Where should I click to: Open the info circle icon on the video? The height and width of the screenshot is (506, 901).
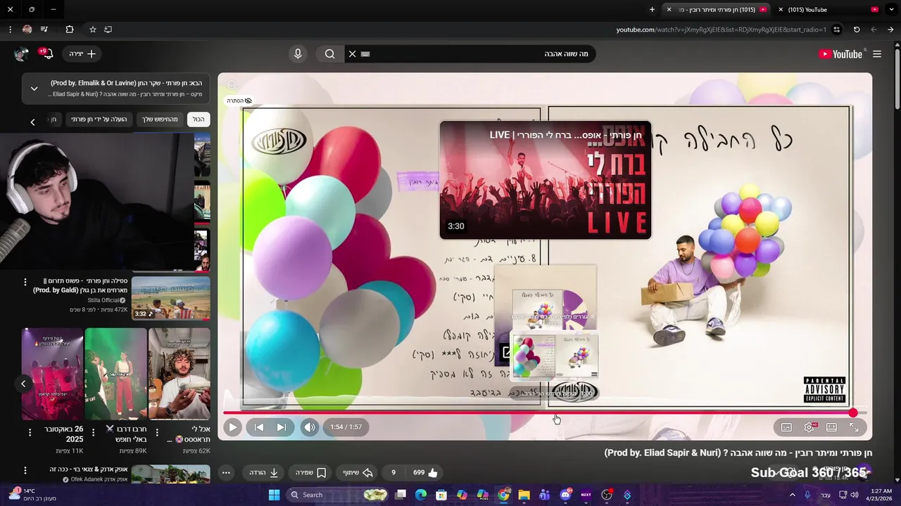point(232,85)
